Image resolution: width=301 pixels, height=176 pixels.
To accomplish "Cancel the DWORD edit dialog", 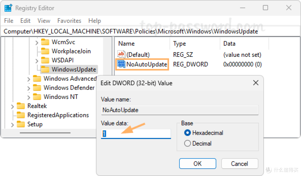I will click(240, 163).
